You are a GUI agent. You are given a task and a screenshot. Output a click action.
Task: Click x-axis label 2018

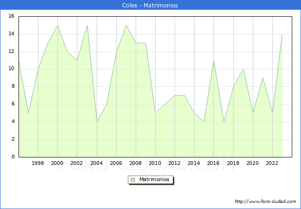click(x=233, y=163)
